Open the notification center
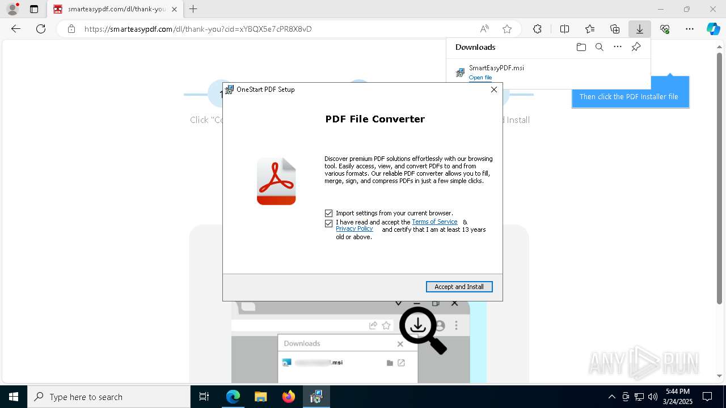The width and height of the screenshot is (726, 408). [x=707, y=397]
